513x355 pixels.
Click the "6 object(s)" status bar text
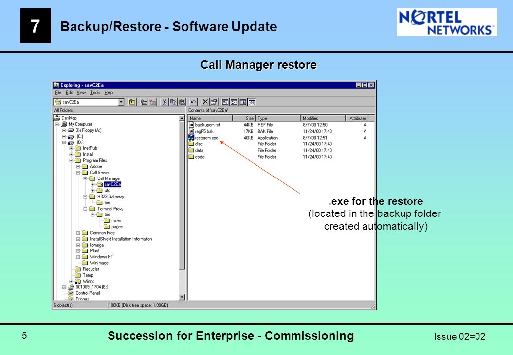[x=63, y=305]
